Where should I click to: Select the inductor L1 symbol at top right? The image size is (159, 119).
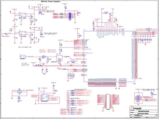[x=106, y=13]
